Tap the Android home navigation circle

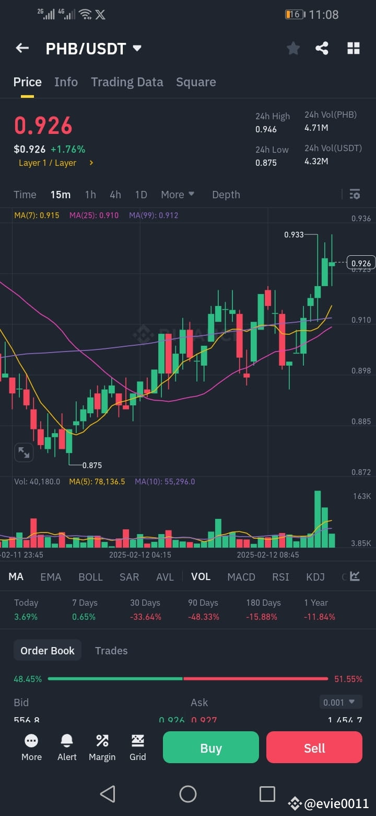tap(188, 794)
